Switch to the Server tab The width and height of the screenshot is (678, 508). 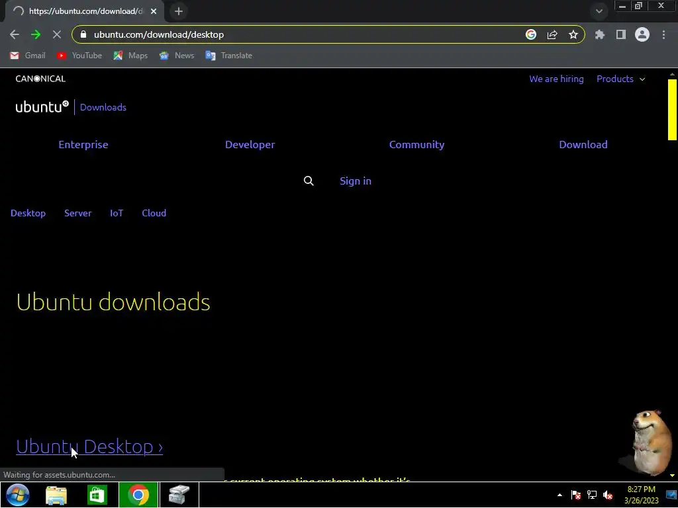pyautogui.click(x=78, y=213)
